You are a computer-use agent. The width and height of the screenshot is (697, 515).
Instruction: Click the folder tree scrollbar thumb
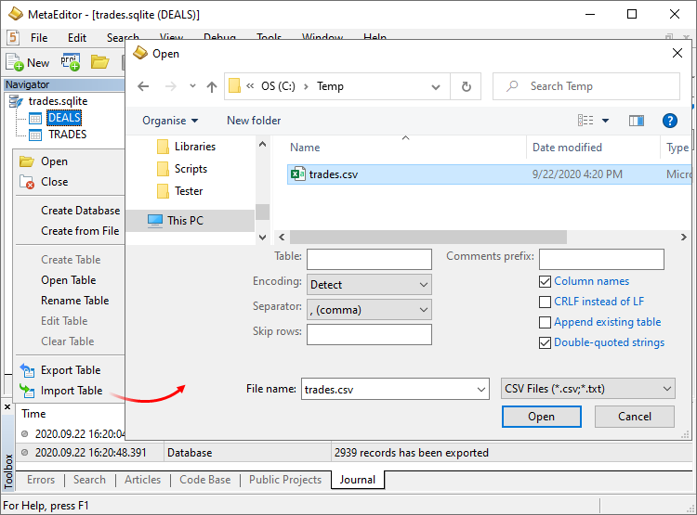tap(262, 212)
